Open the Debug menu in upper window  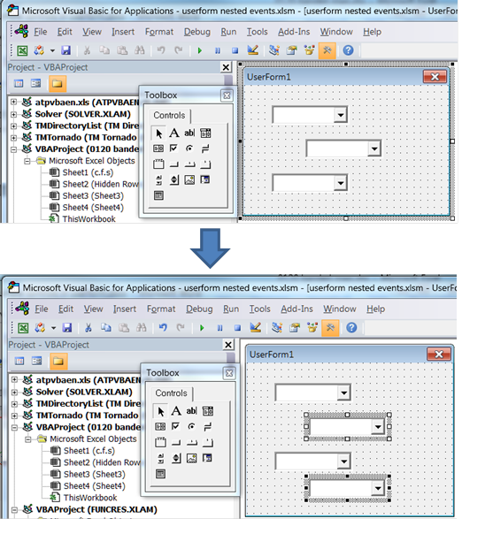click(197, 32)
